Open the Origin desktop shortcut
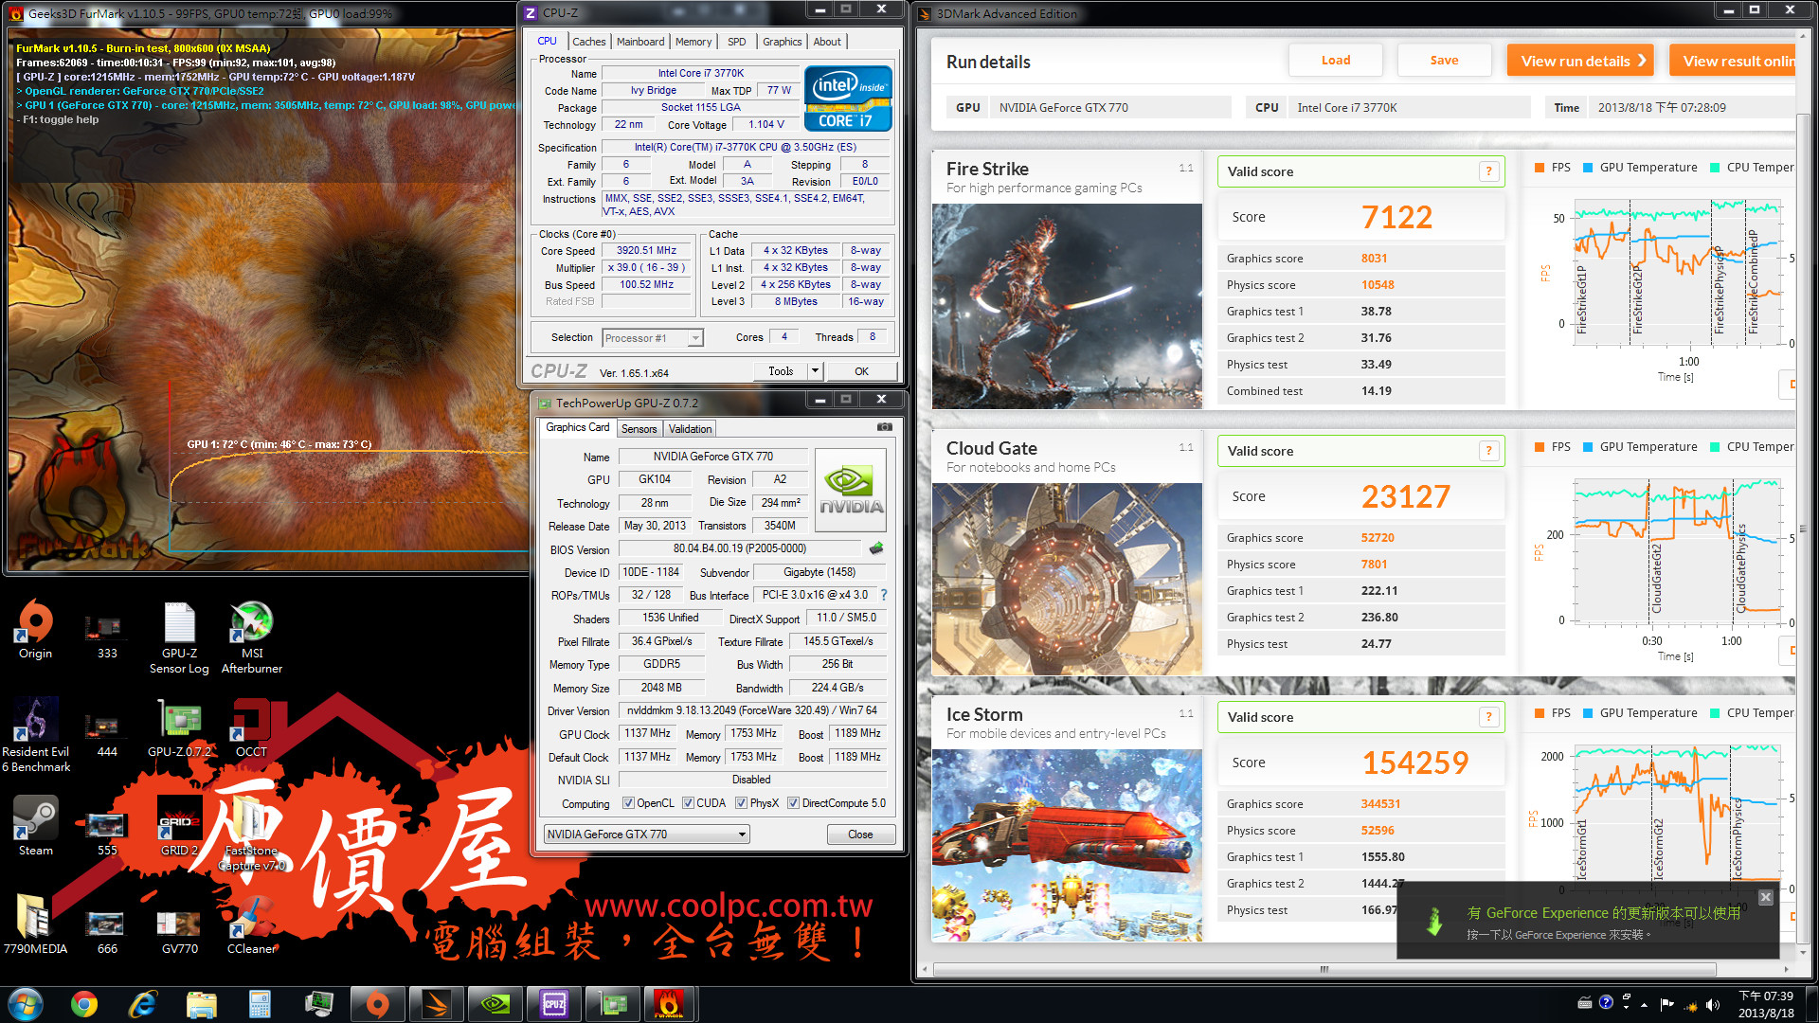This screenshot has height=1023, width=1819. [x=35, y=630]
